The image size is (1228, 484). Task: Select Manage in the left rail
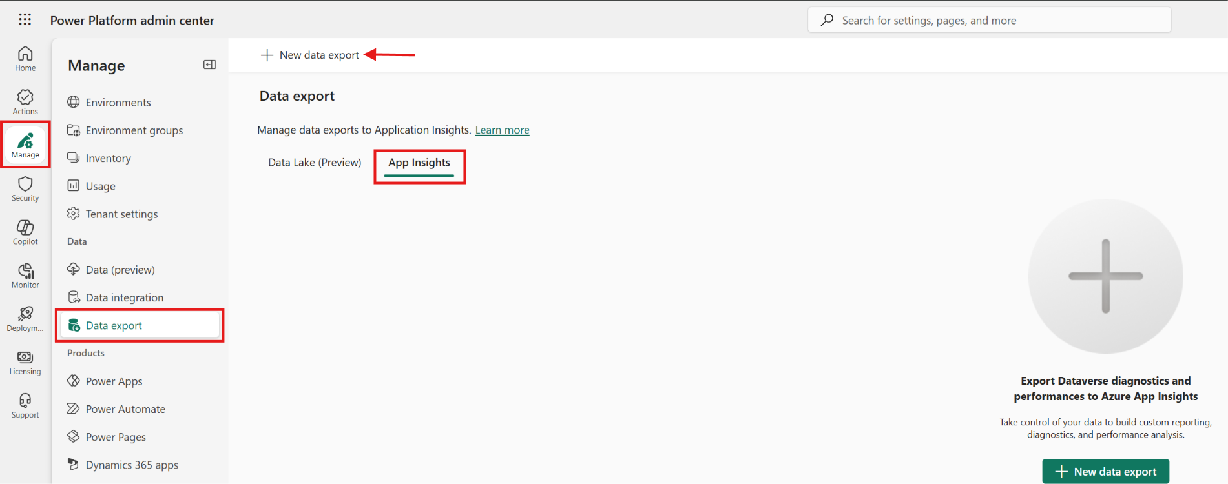click(25, 145)
